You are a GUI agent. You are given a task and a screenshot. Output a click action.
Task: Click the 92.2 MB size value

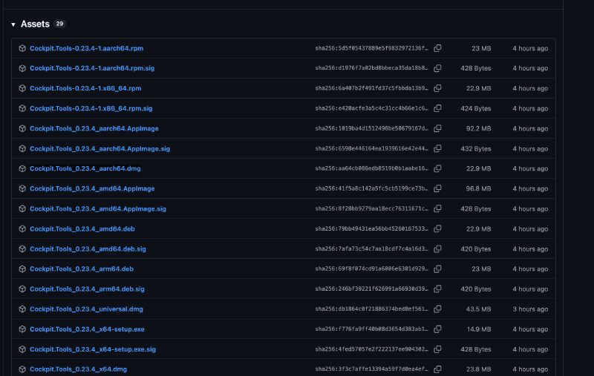[478, 128]
